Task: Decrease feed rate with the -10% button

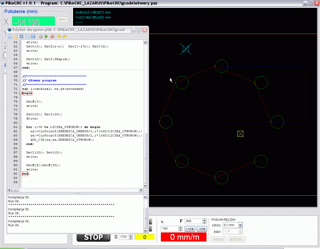Action: pos(202,229)
